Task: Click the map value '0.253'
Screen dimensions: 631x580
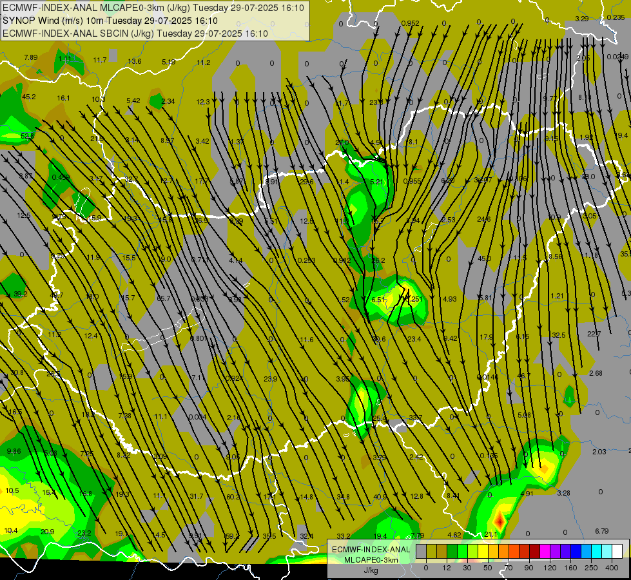Action: click(x=306, y=260)
